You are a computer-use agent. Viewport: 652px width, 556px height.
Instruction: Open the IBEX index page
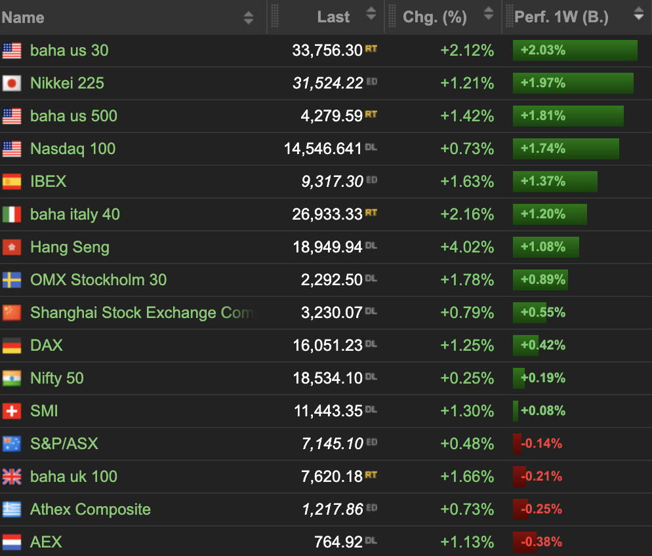(x=49, y=182)
